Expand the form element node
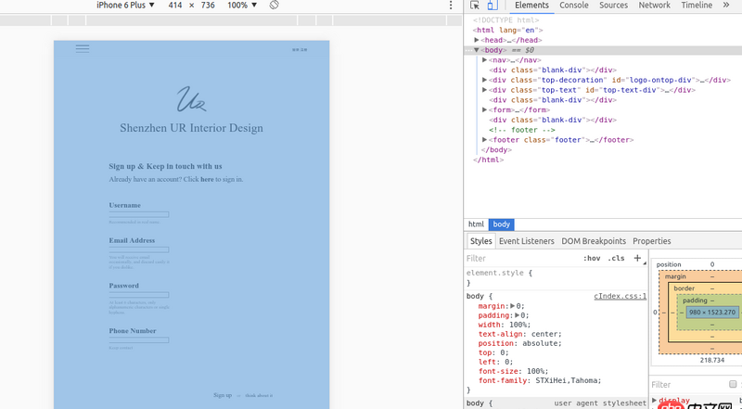 pyautogui.click(x=485, y=109)
